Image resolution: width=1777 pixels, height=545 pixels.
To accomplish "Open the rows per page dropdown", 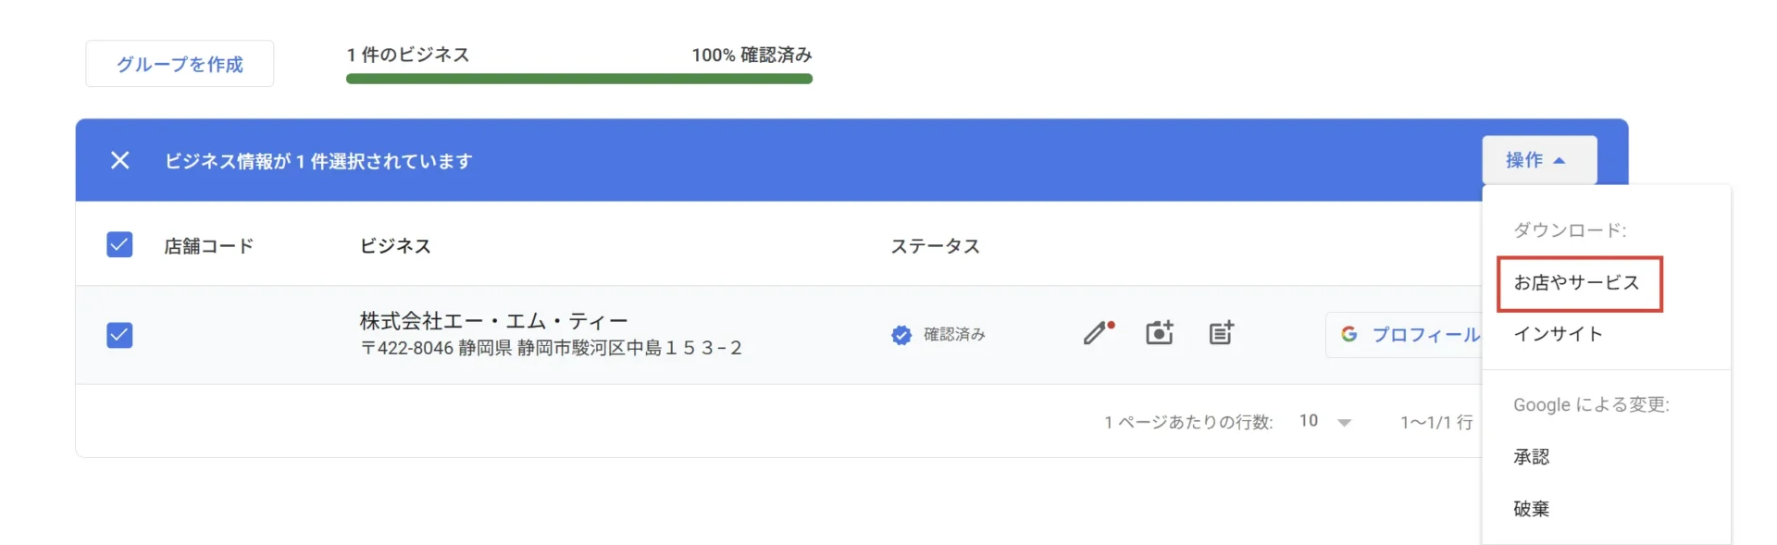I will pyautogui.click(x=1324, y=422).
